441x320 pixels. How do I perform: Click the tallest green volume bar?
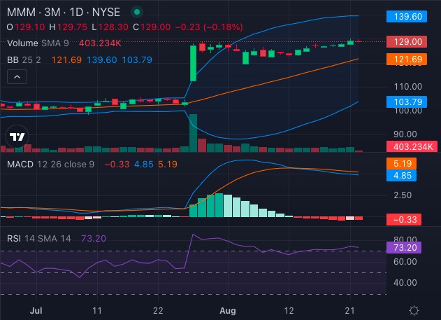click(193, 133)
